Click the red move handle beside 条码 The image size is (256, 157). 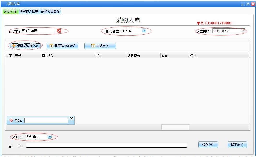[x=11, y=120]
